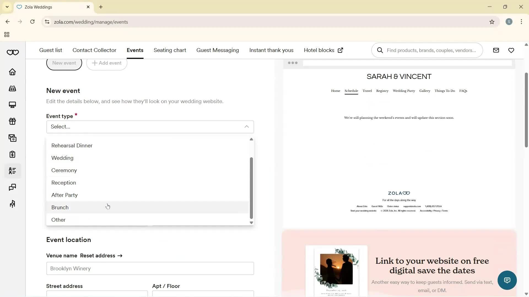529x297 pixels.
Task: Open the budget clipboard icon in sidebar
Action: (13, 154)
